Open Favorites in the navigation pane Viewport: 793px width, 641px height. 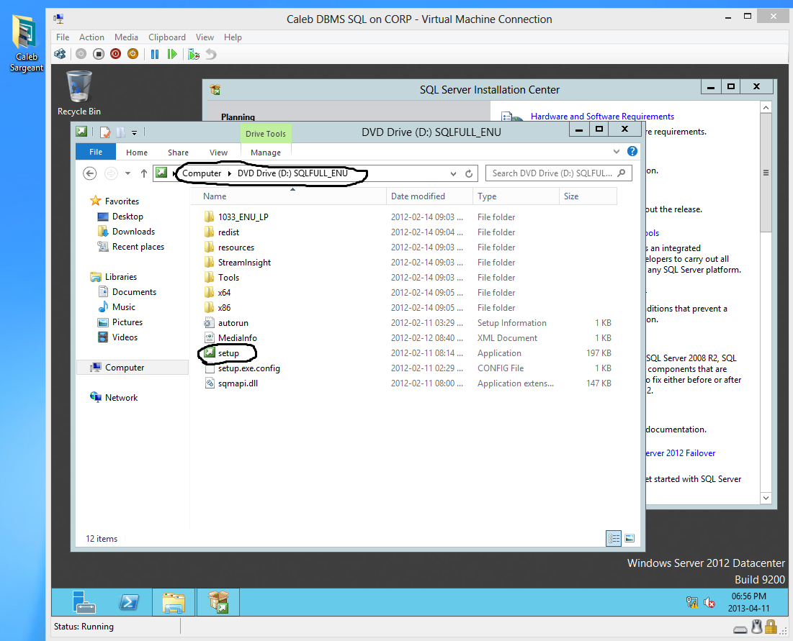tap(122, 201)
